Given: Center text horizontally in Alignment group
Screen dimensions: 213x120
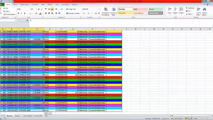Looking at the screenshot, I should pos(49,13).
